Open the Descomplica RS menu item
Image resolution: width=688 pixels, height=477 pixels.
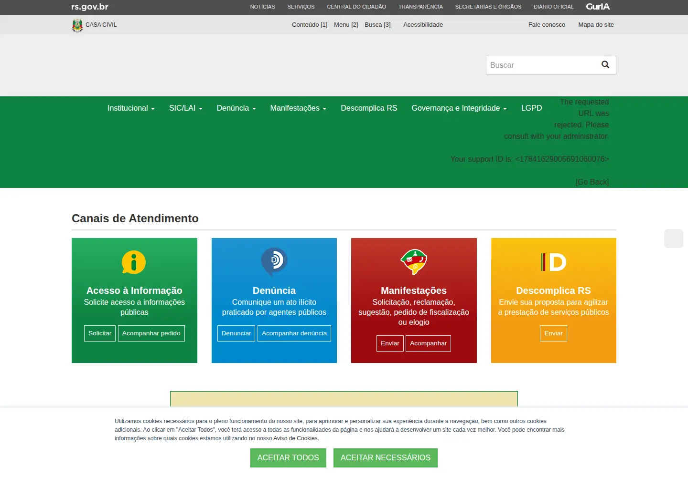coord(369,108)
